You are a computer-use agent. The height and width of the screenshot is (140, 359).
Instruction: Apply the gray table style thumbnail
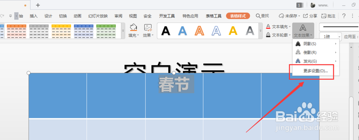[39, 31]
